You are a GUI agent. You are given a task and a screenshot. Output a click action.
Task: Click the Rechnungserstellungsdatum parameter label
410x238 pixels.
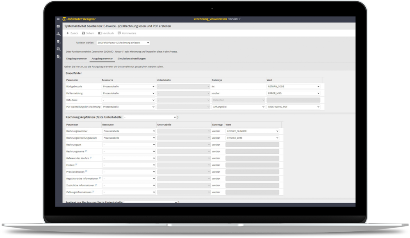pyautogui.click(x=82, y=138)
